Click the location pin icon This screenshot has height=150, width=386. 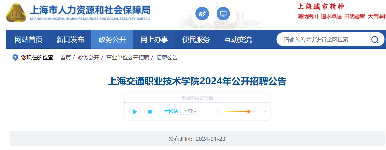coord(15,58)
